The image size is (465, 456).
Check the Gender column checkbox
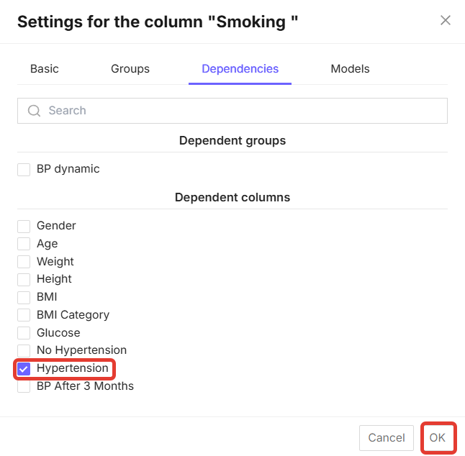(24, 226)
